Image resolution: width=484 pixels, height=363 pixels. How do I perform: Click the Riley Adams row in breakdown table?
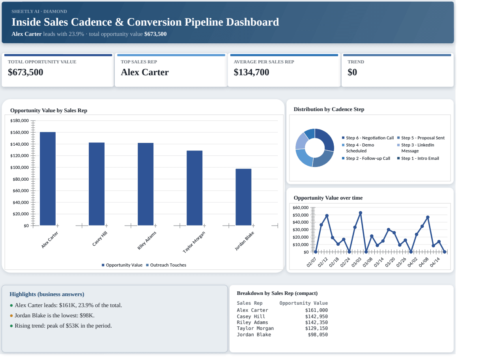(x=282, y=322)
